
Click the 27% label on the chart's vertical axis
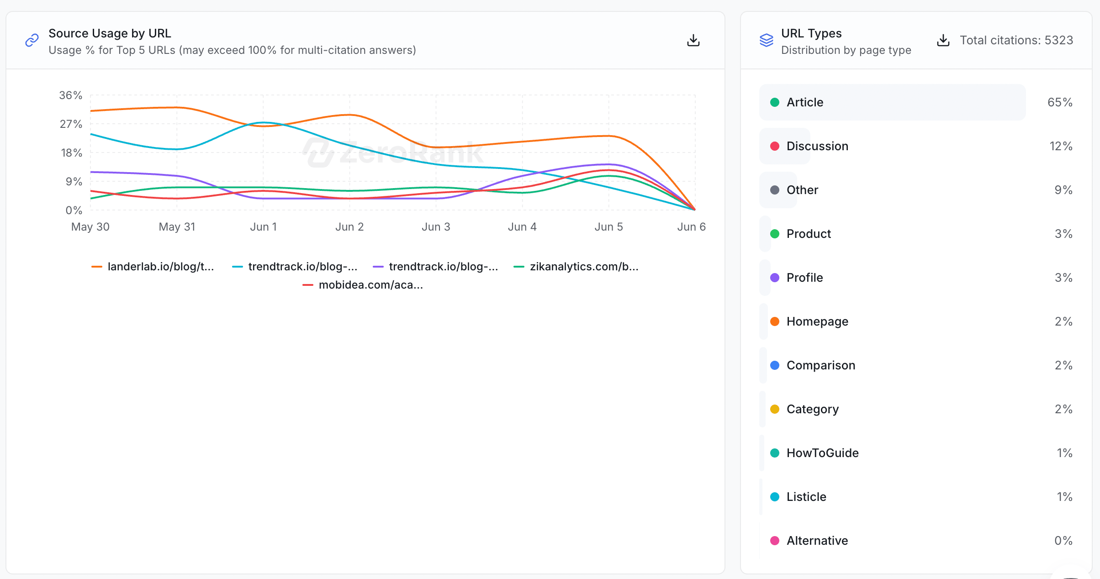pos(71,124)
